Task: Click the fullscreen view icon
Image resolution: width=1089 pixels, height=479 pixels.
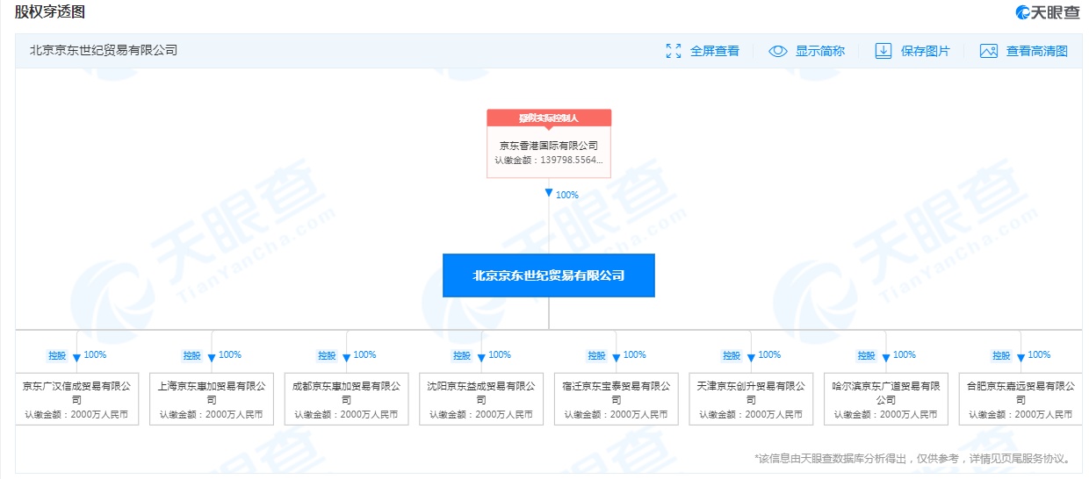Action: pyautogui.click(x=674, y=51)
